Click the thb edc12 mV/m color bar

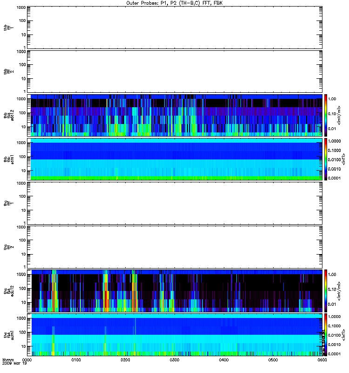coord(326,115)
